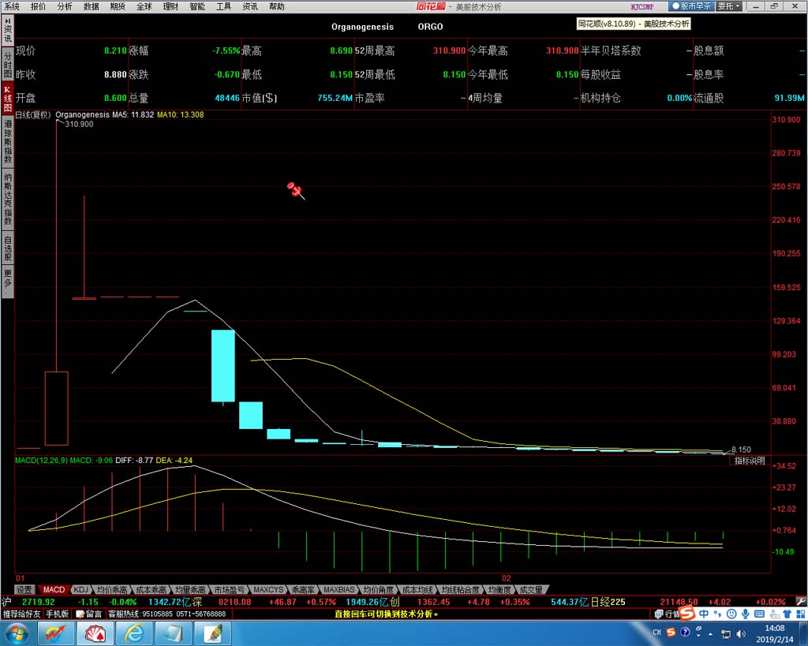Expand the 更多 sidebar item
Image resolution: width=808 pixels, height=646 pixels.
click(x=7, y=282)
